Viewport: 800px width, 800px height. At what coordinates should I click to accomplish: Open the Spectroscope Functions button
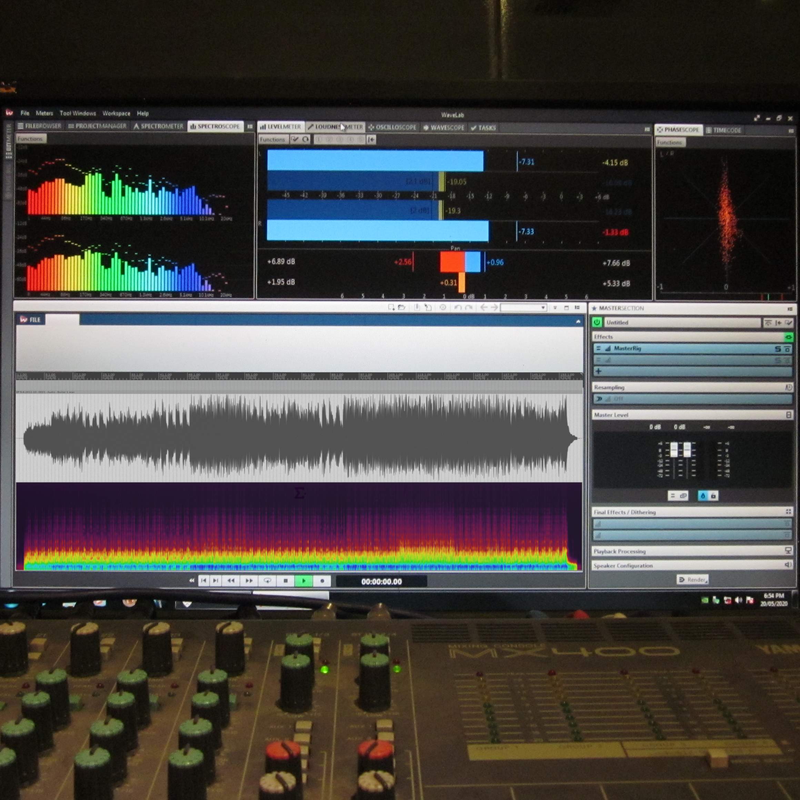[30, 139]
